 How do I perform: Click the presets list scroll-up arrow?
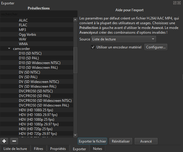click(x=75, y=20)
